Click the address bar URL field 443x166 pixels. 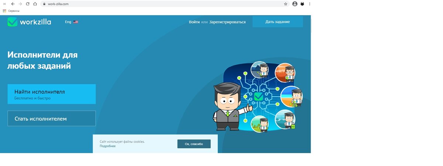coord(164,4)
